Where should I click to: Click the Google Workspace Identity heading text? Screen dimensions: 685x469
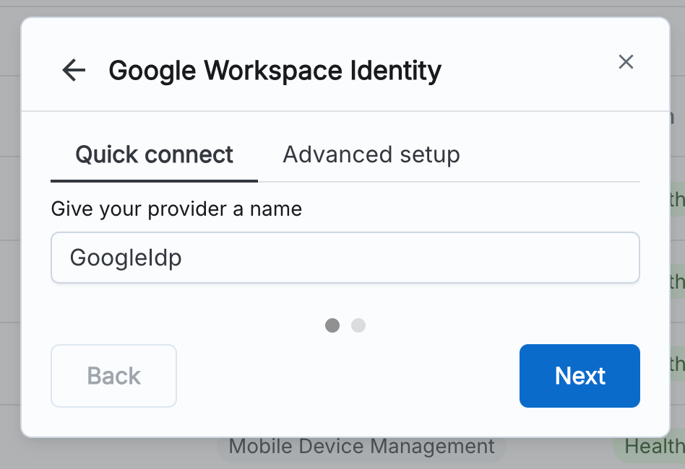point(275,71)
